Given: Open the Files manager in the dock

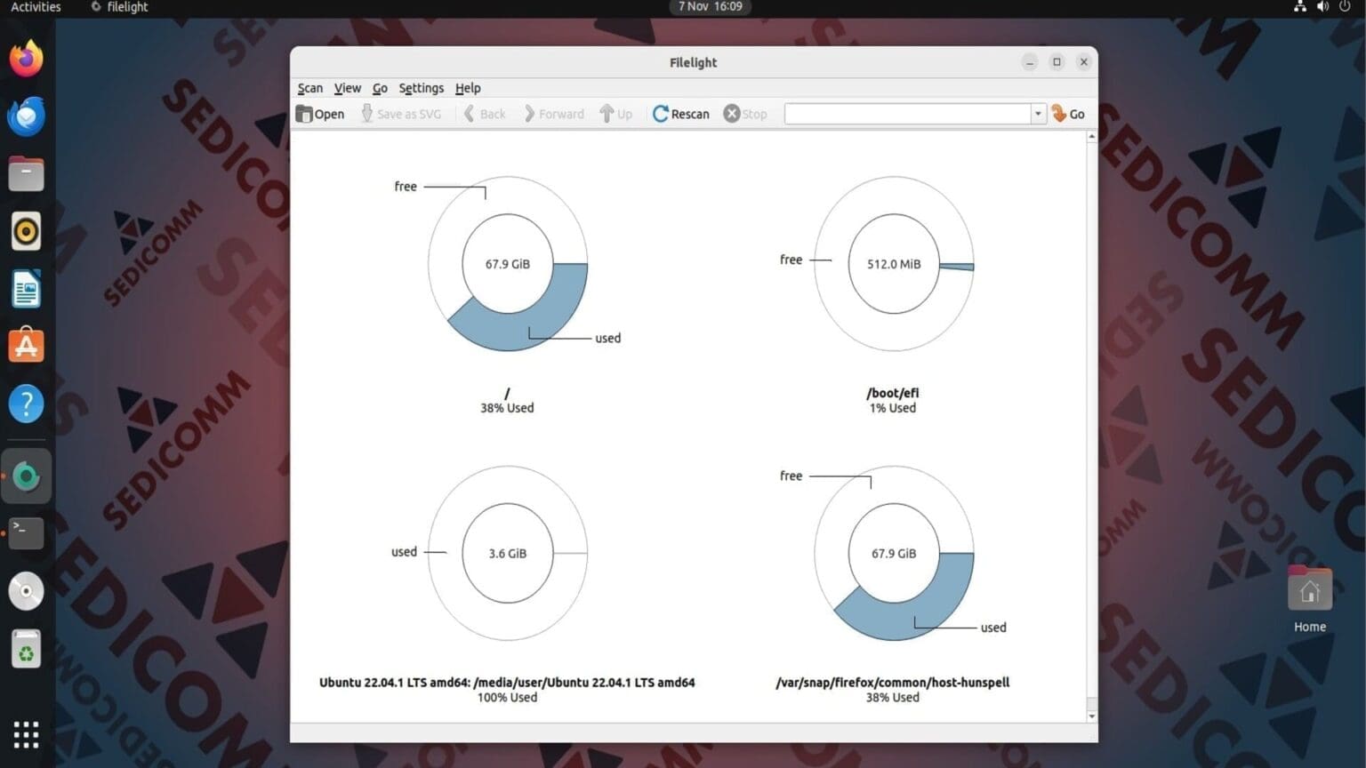Looking at the screenshot, I should click(26, 174).
